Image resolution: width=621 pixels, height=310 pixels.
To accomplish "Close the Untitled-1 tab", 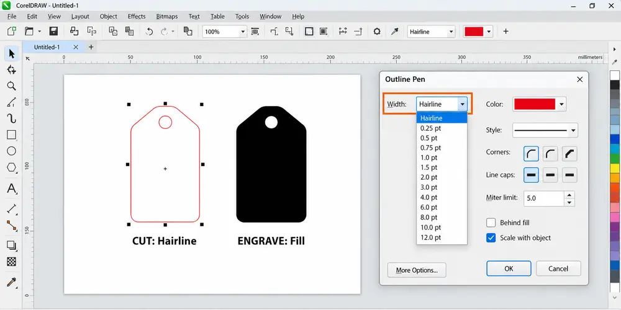I will coord(76,47).
